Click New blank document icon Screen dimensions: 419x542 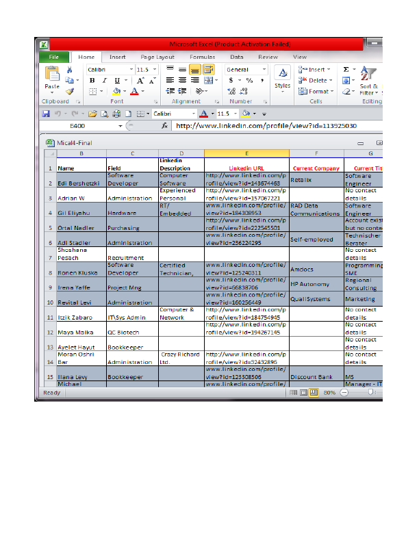[x=128, y=114]
